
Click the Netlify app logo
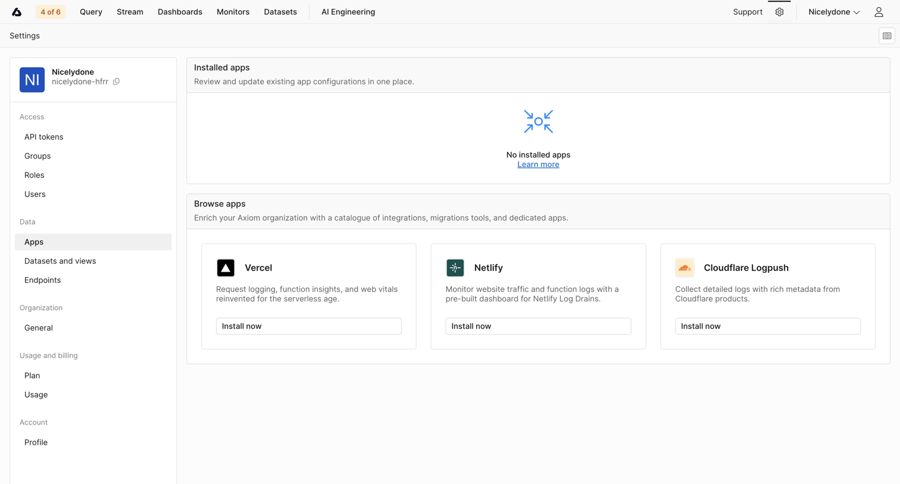455,268
